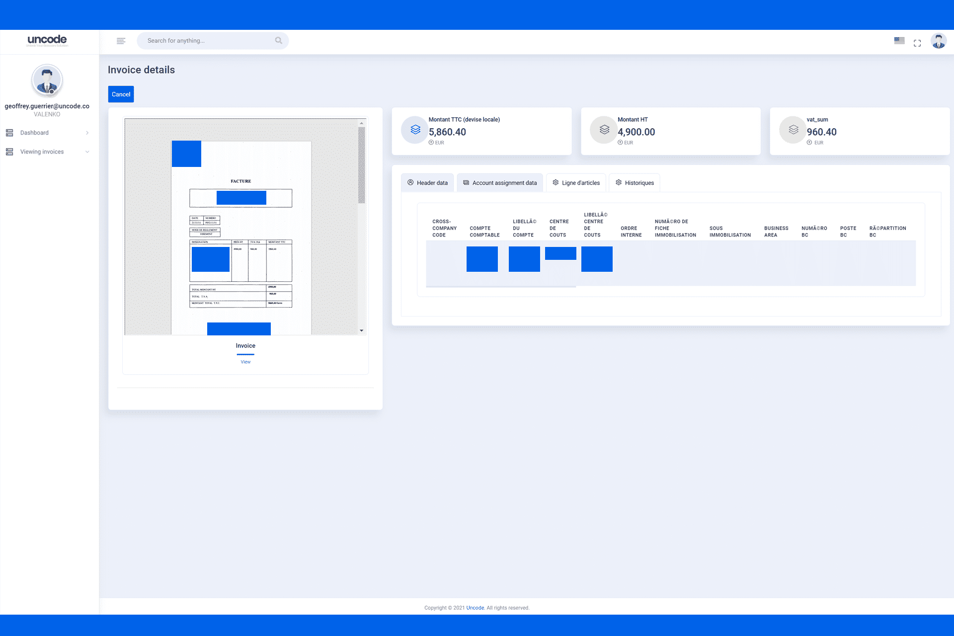This screenshot has width=954, height=636.
Task: Expand the user profile dropdown top-right
Action: pos(939,40)
